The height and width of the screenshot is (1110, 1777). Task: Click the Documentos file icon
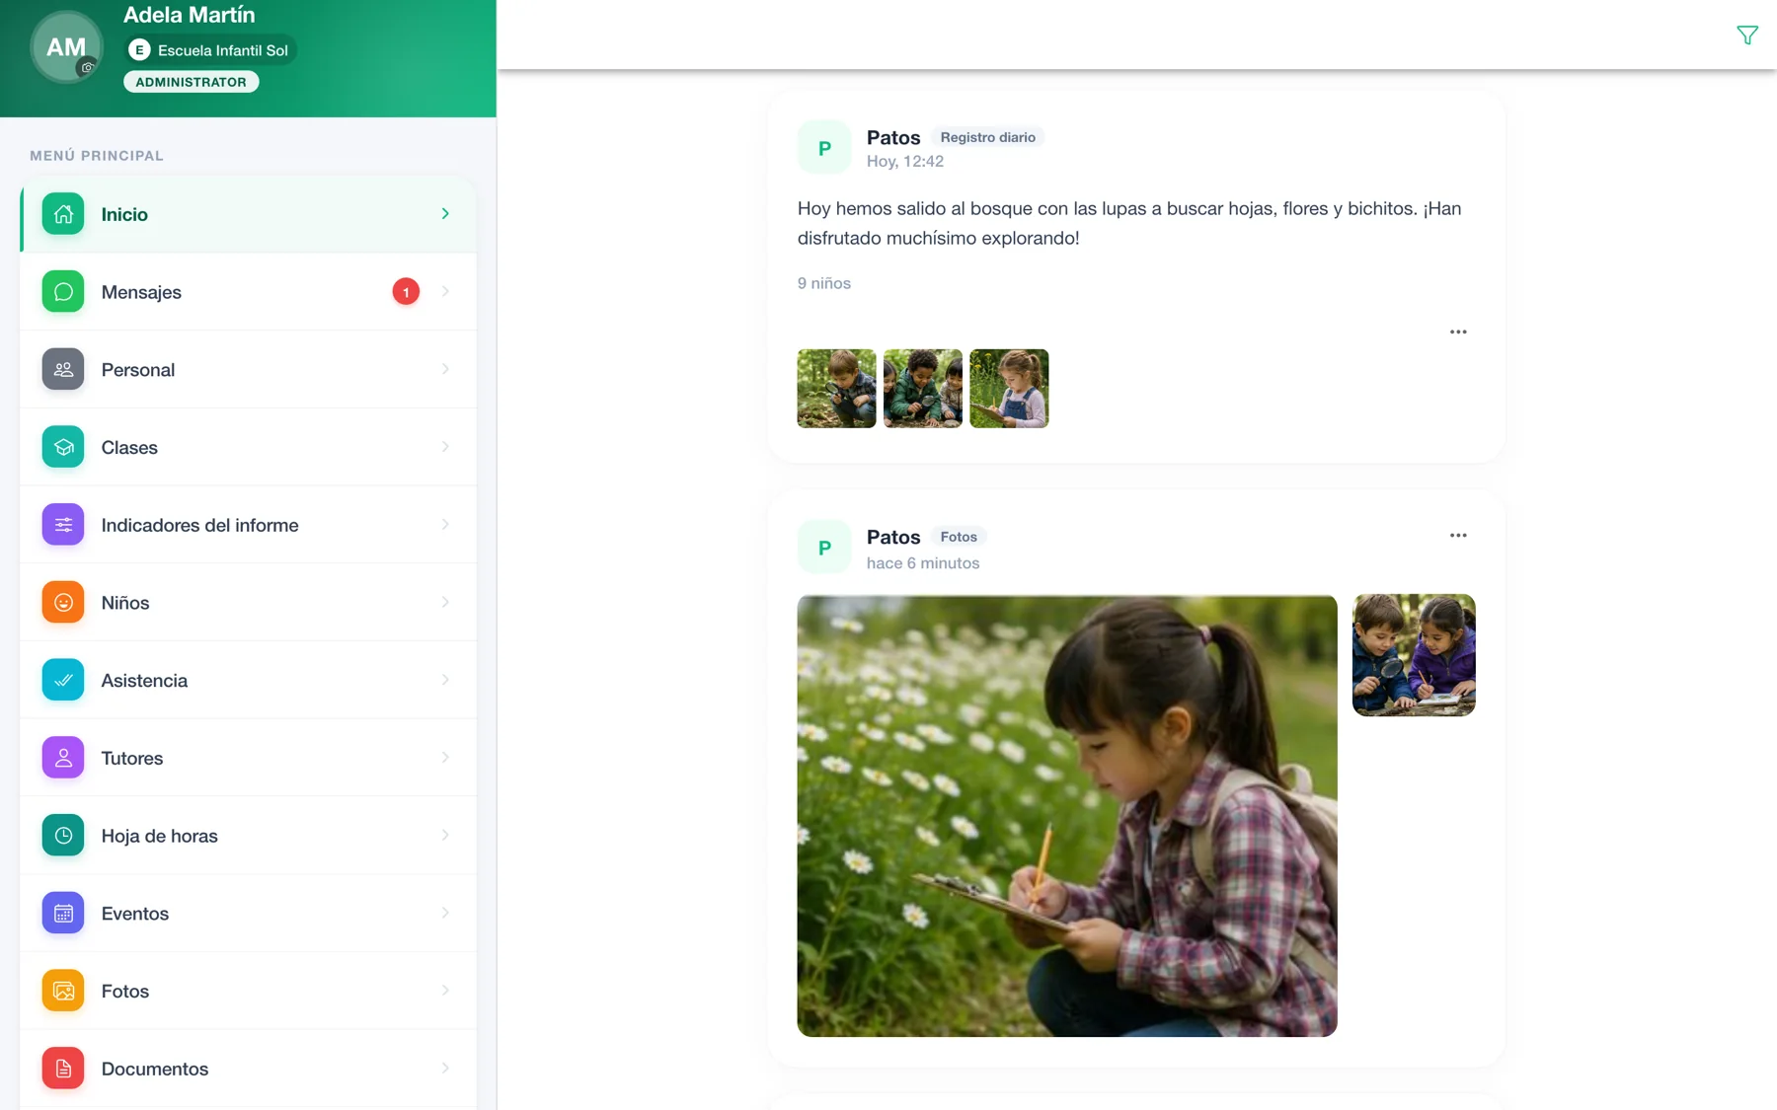[x=63, y=1069]
